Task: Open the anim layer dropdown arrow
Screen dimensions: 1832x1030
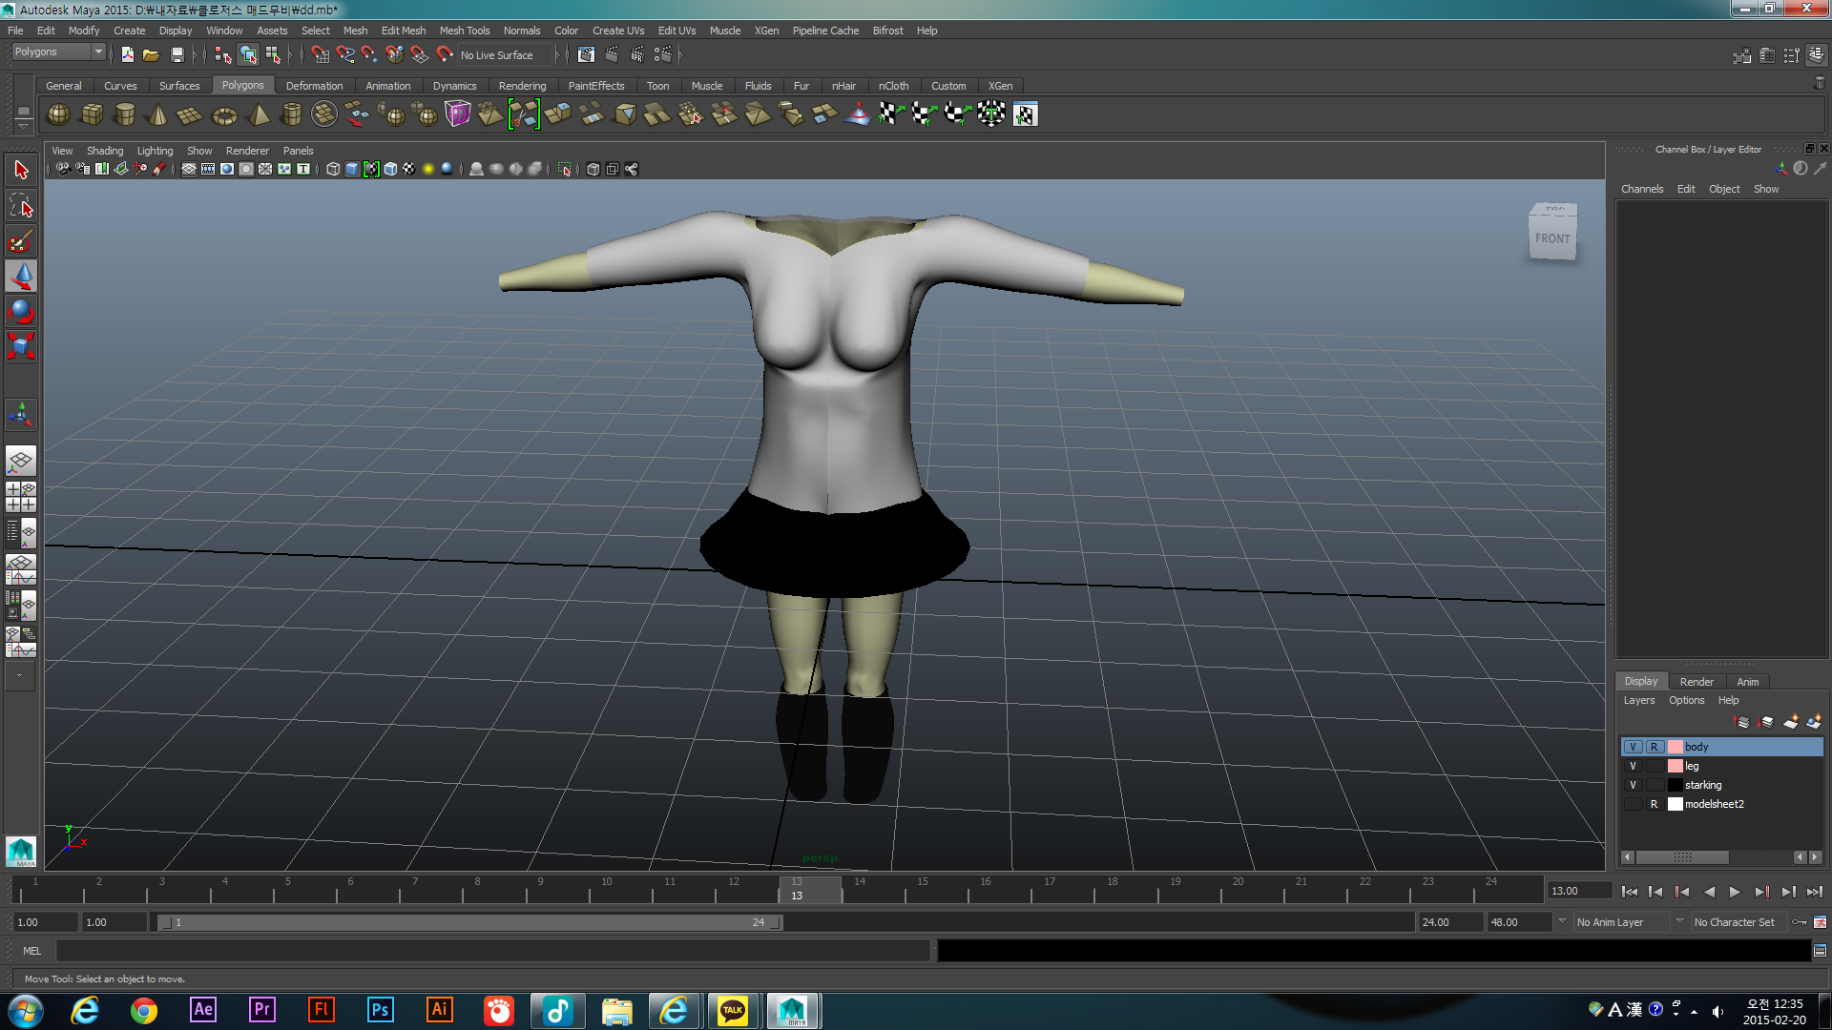Action: pyautogui.click(x=1562, y=921)
